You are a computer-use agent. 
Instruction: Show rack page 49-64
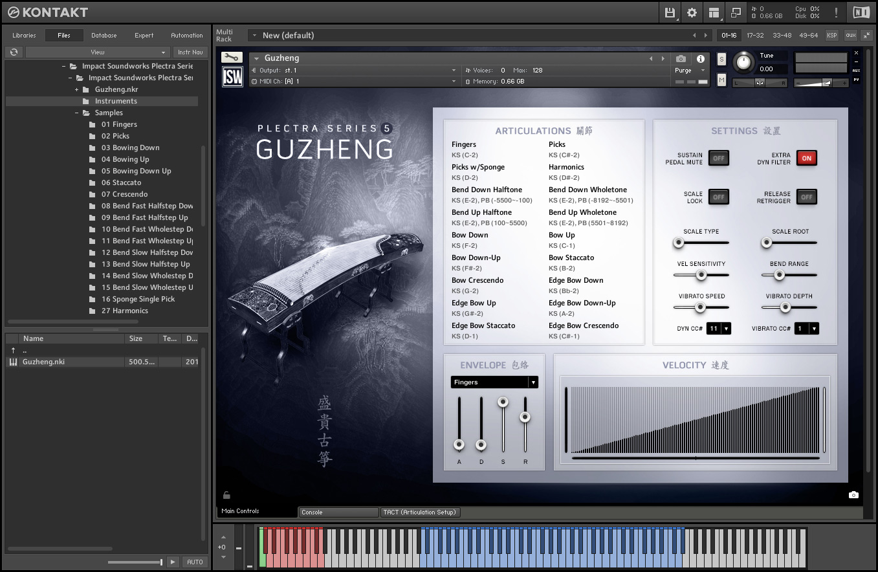[809, 36]
